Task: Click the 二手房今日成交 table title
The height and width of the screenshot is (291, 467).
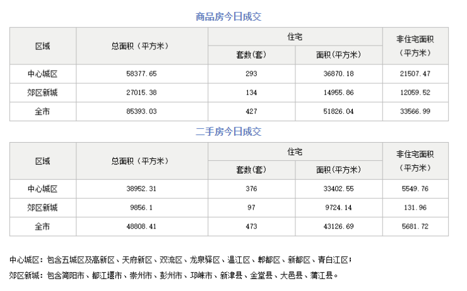Action: click(228, 132)
